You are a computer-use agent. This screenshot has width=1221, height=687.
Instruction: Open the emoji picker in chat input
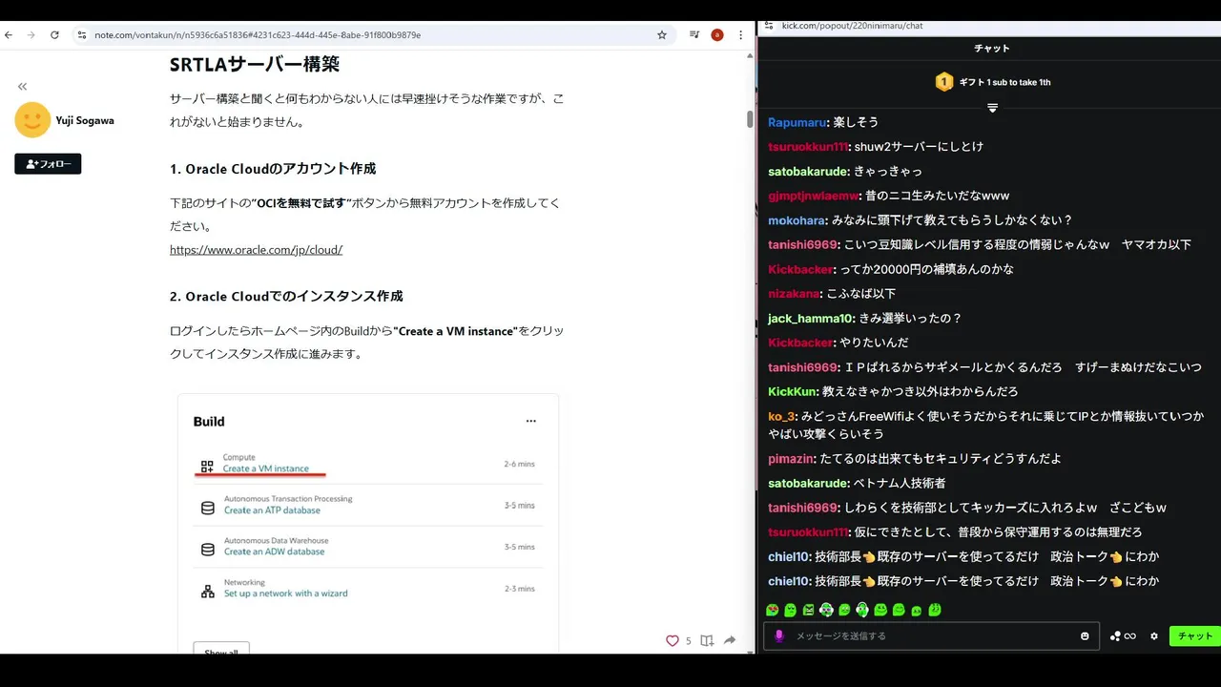tap(1085, 635)
